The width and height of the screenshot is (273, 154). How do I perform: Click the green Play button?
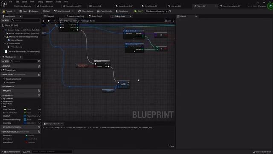click(x=138, y=11)
